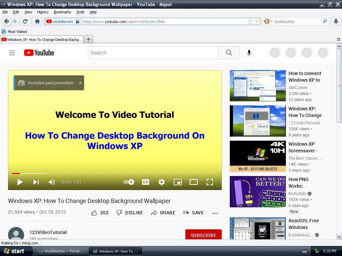Image resolution: width=342 pixels, height=256 pixels.
Task: Open the player settings gear
Action: click(x=162, y=182)
